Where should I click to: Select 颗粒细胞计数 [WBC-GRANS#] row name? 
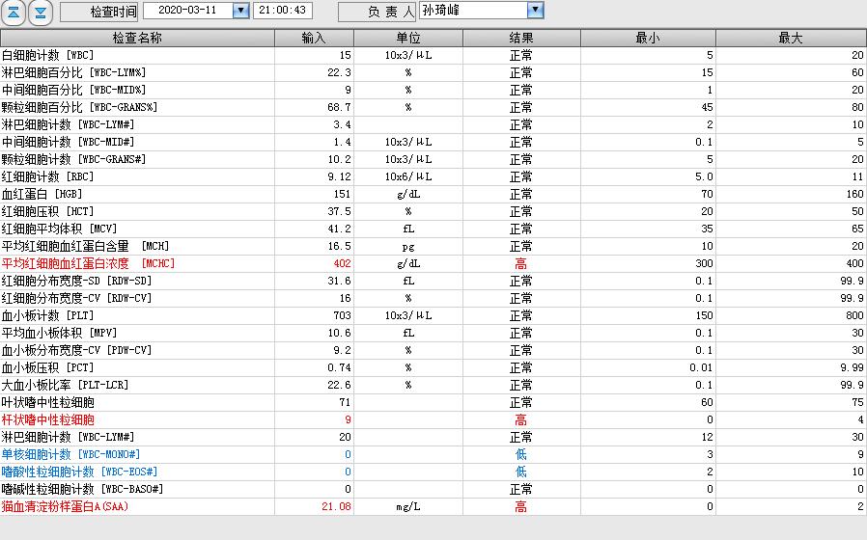(74, 159)
